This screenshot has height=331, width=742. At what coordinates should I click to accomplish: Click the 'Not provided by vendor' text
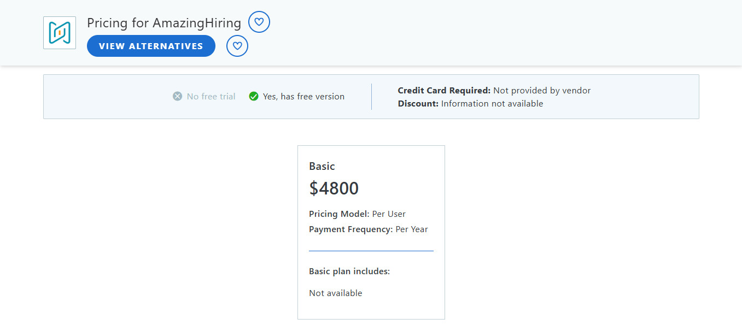(541, 90)
